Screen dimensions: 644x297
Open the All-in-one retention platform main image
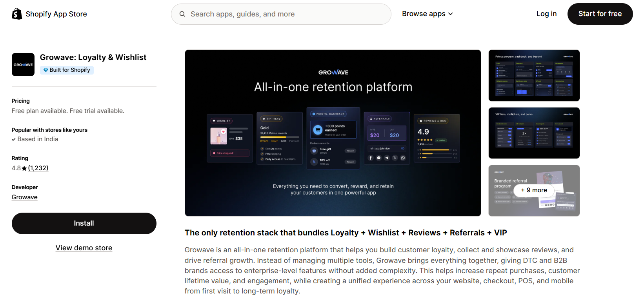[333, 133]
